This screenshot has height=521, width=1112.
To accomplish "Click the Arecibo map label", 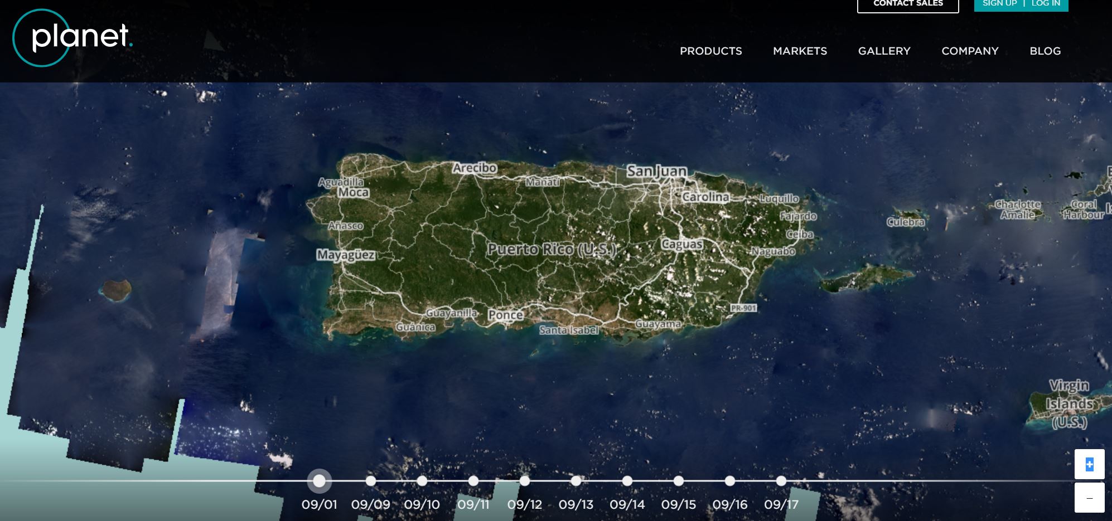I will 475,168.
